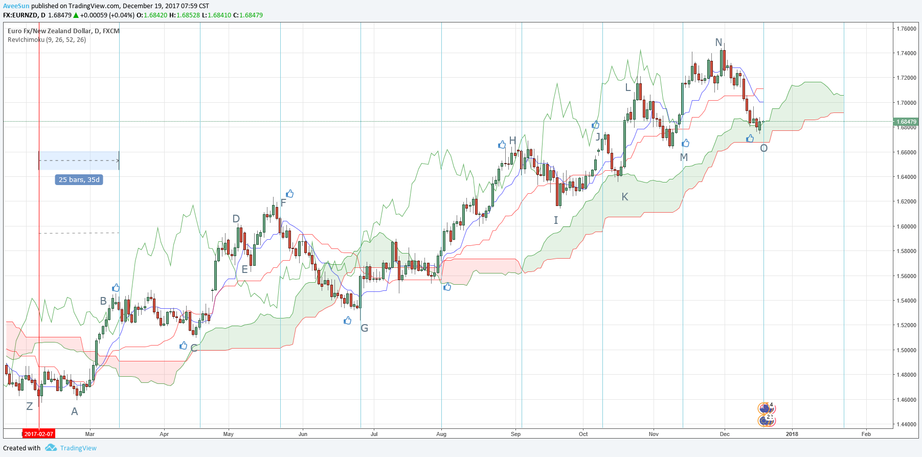Click the thumbs-up icon under the August red cloud

tap(447, 287)
